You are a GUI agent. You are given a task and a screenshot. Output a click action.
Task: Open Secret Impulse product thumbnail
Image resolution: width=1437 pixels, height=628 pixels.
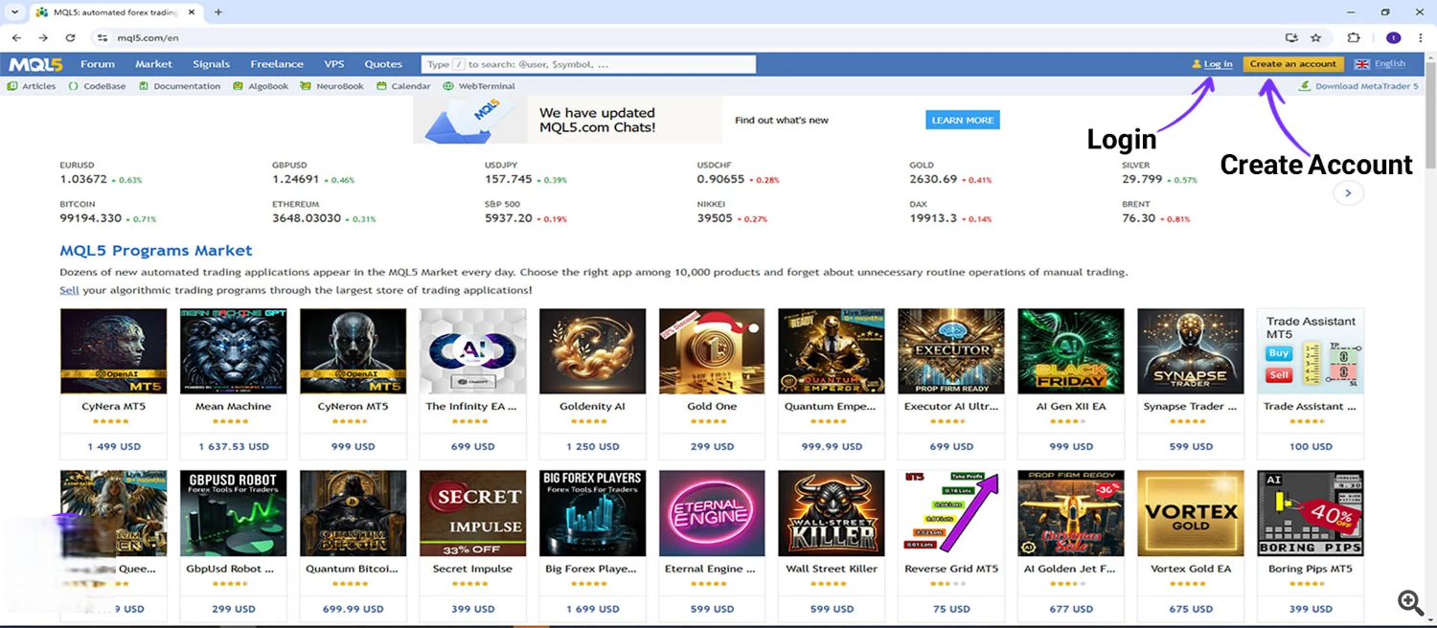coord(472,513)
